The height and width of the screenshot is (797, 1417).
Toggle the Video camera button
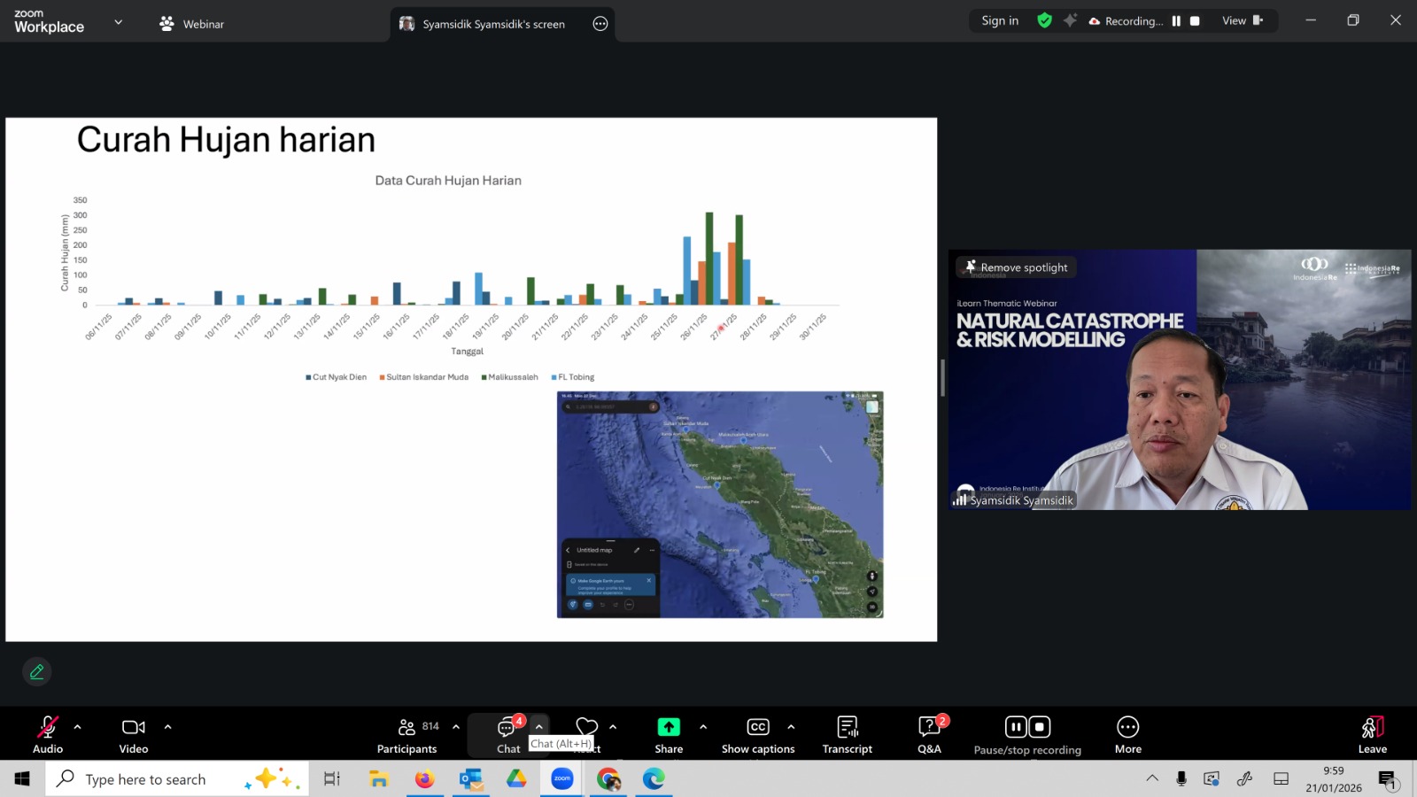click(x=134, y=728)
